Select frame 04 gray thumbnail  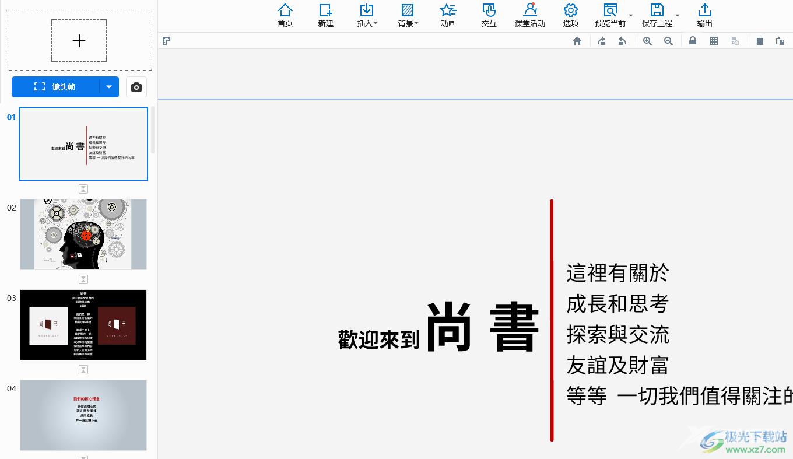[83, 415]
